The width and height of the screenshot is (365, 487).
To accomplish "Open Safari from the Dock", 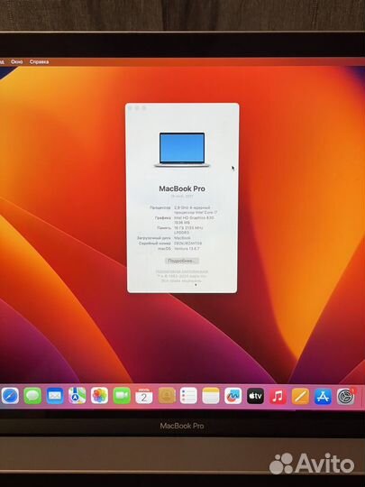I will point(10,396).
